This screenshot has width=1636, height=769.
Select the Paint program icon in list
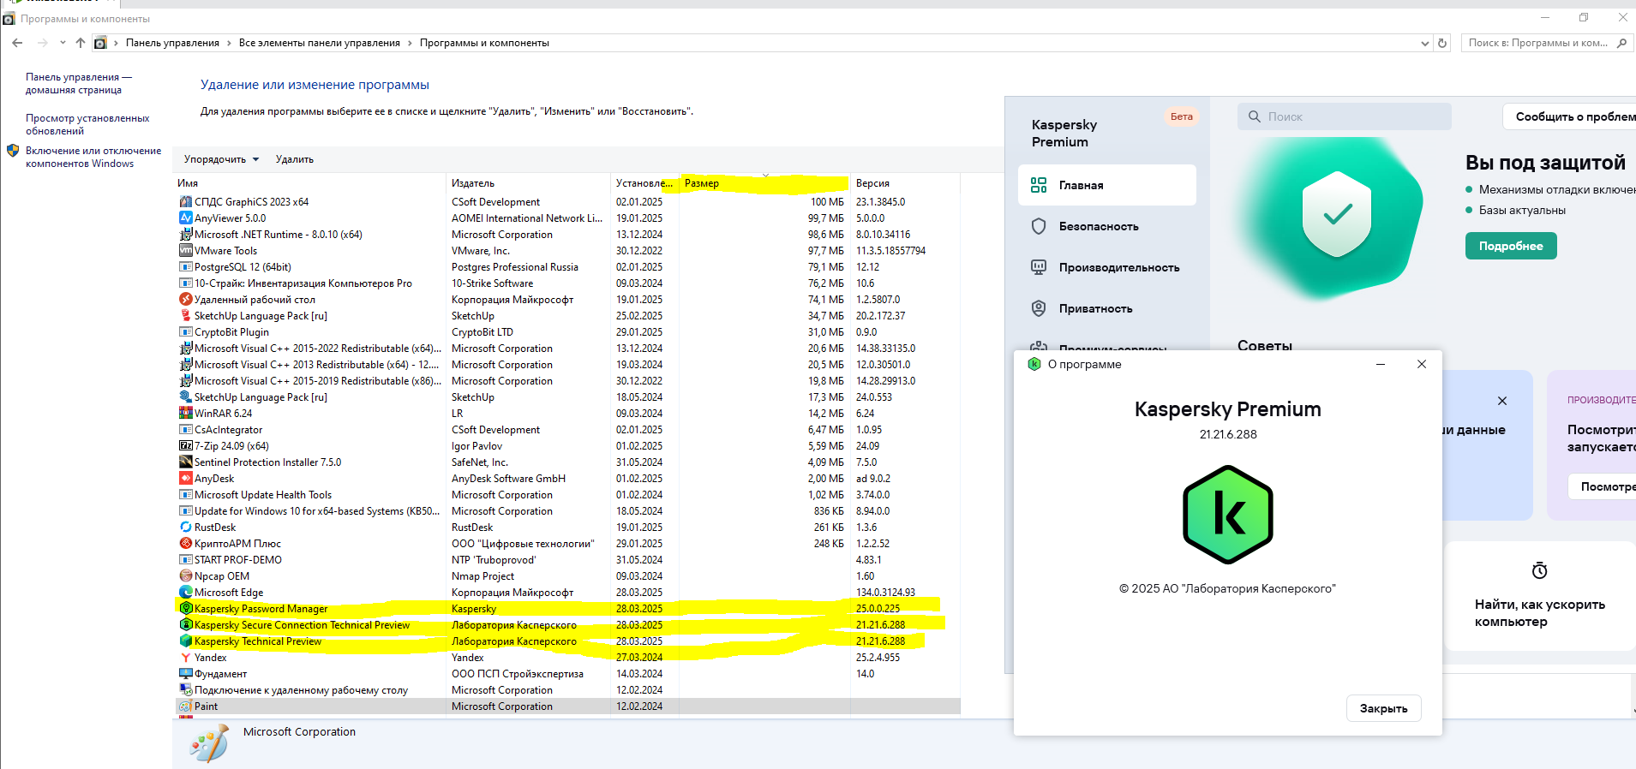[185, 706]
